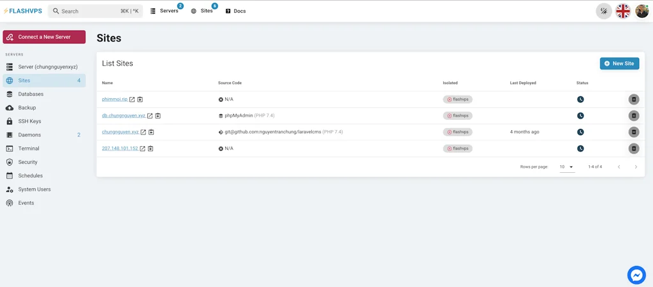
Task: Open Server (chungnguyenxyz) in sidebar
Action: coord(44,66)
